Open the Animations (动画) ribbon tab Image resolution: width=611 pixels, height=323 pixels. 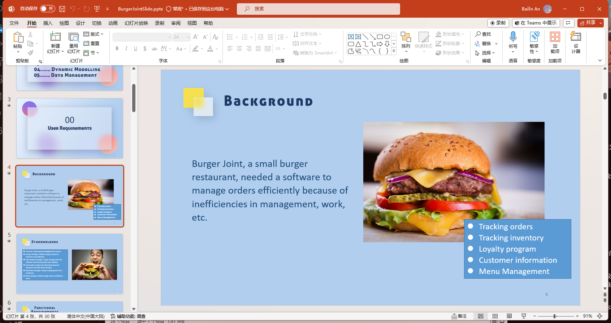pos(113,23)
